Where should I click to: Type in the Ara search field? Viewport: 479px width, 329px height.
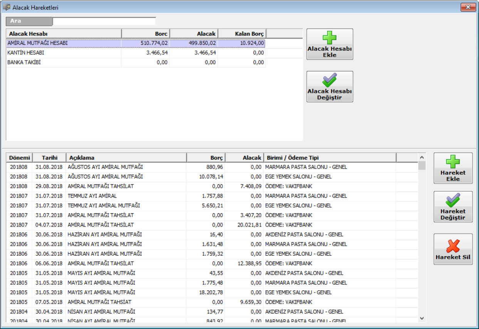pos(104,21)
